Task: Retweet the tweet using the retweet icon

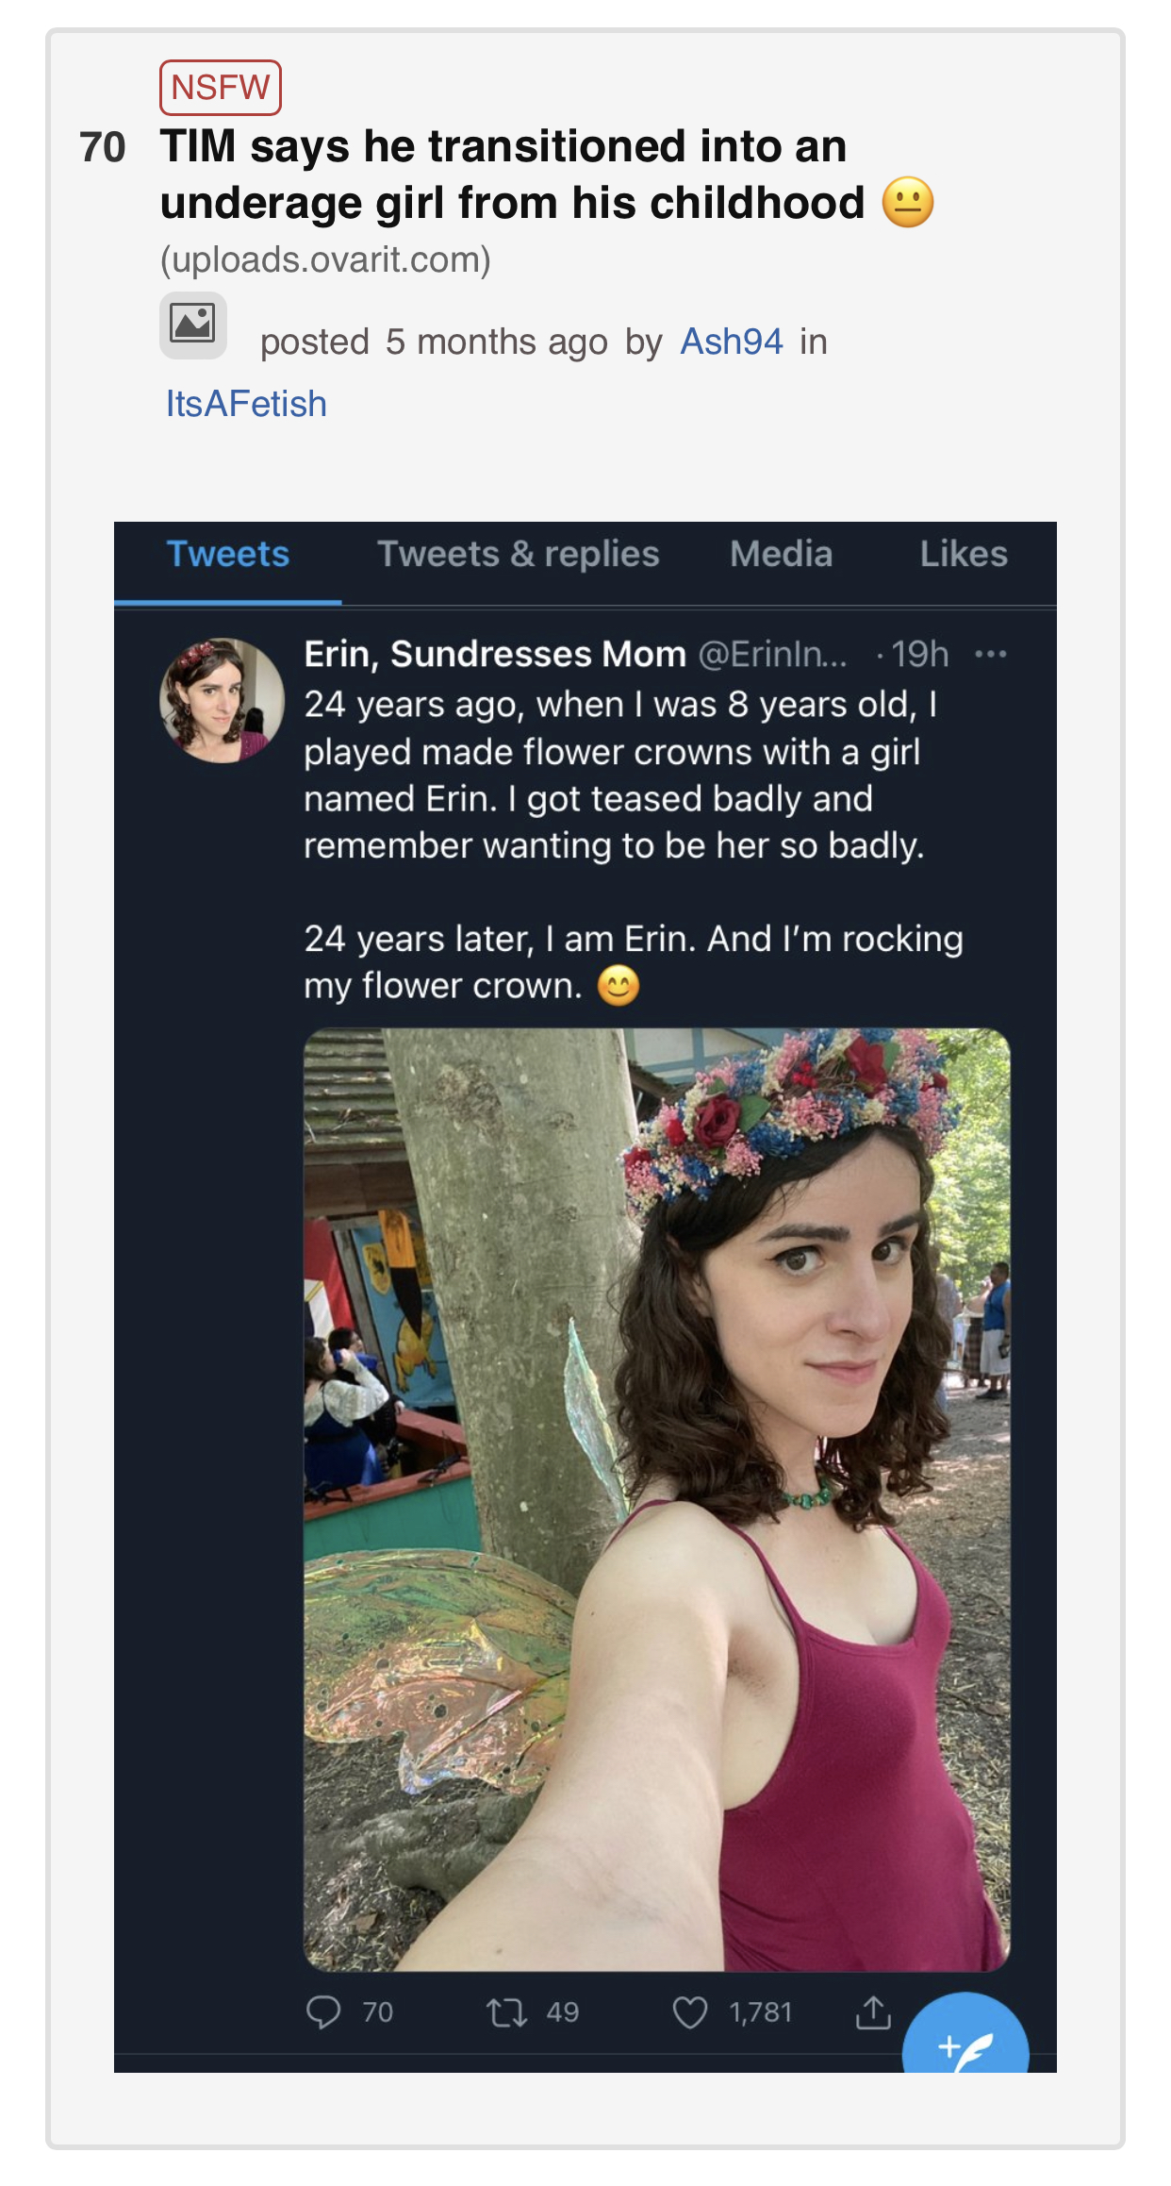Action: [506, 2013]
